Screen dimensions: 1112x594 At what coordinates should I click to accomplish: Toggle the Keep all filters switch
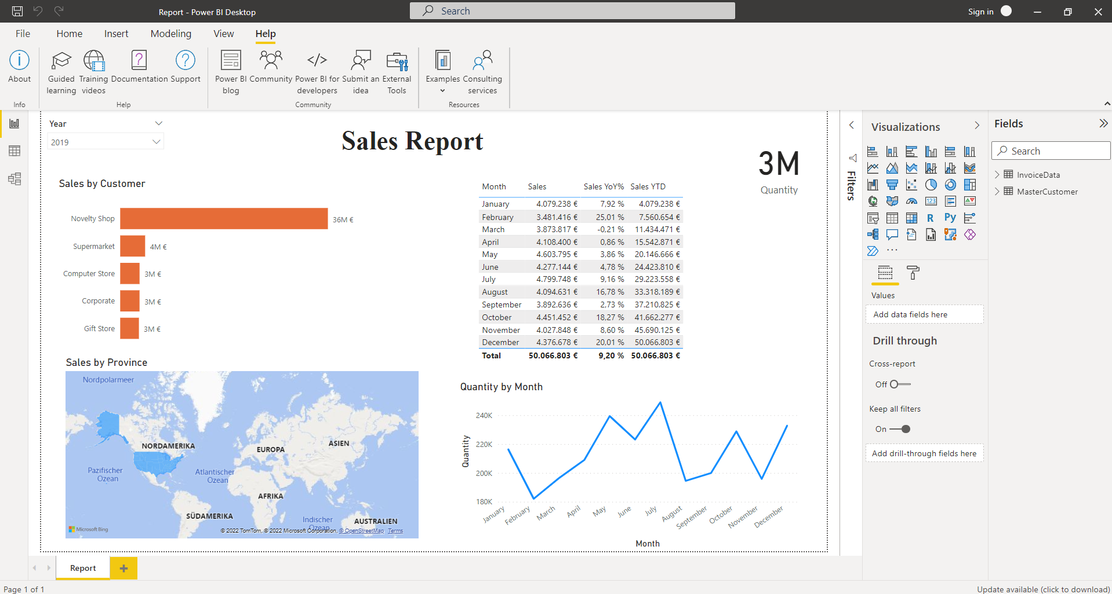point(900,429)
